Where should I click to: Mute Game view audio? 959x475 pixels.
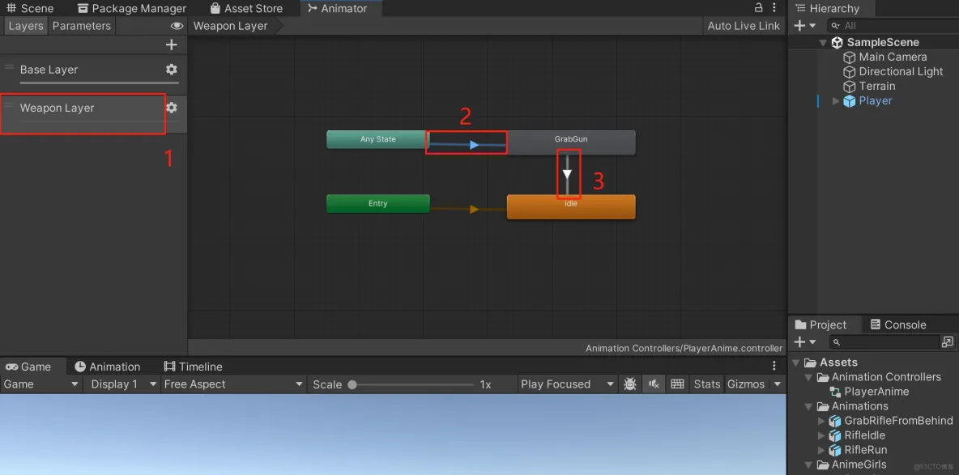pos(654,384)
